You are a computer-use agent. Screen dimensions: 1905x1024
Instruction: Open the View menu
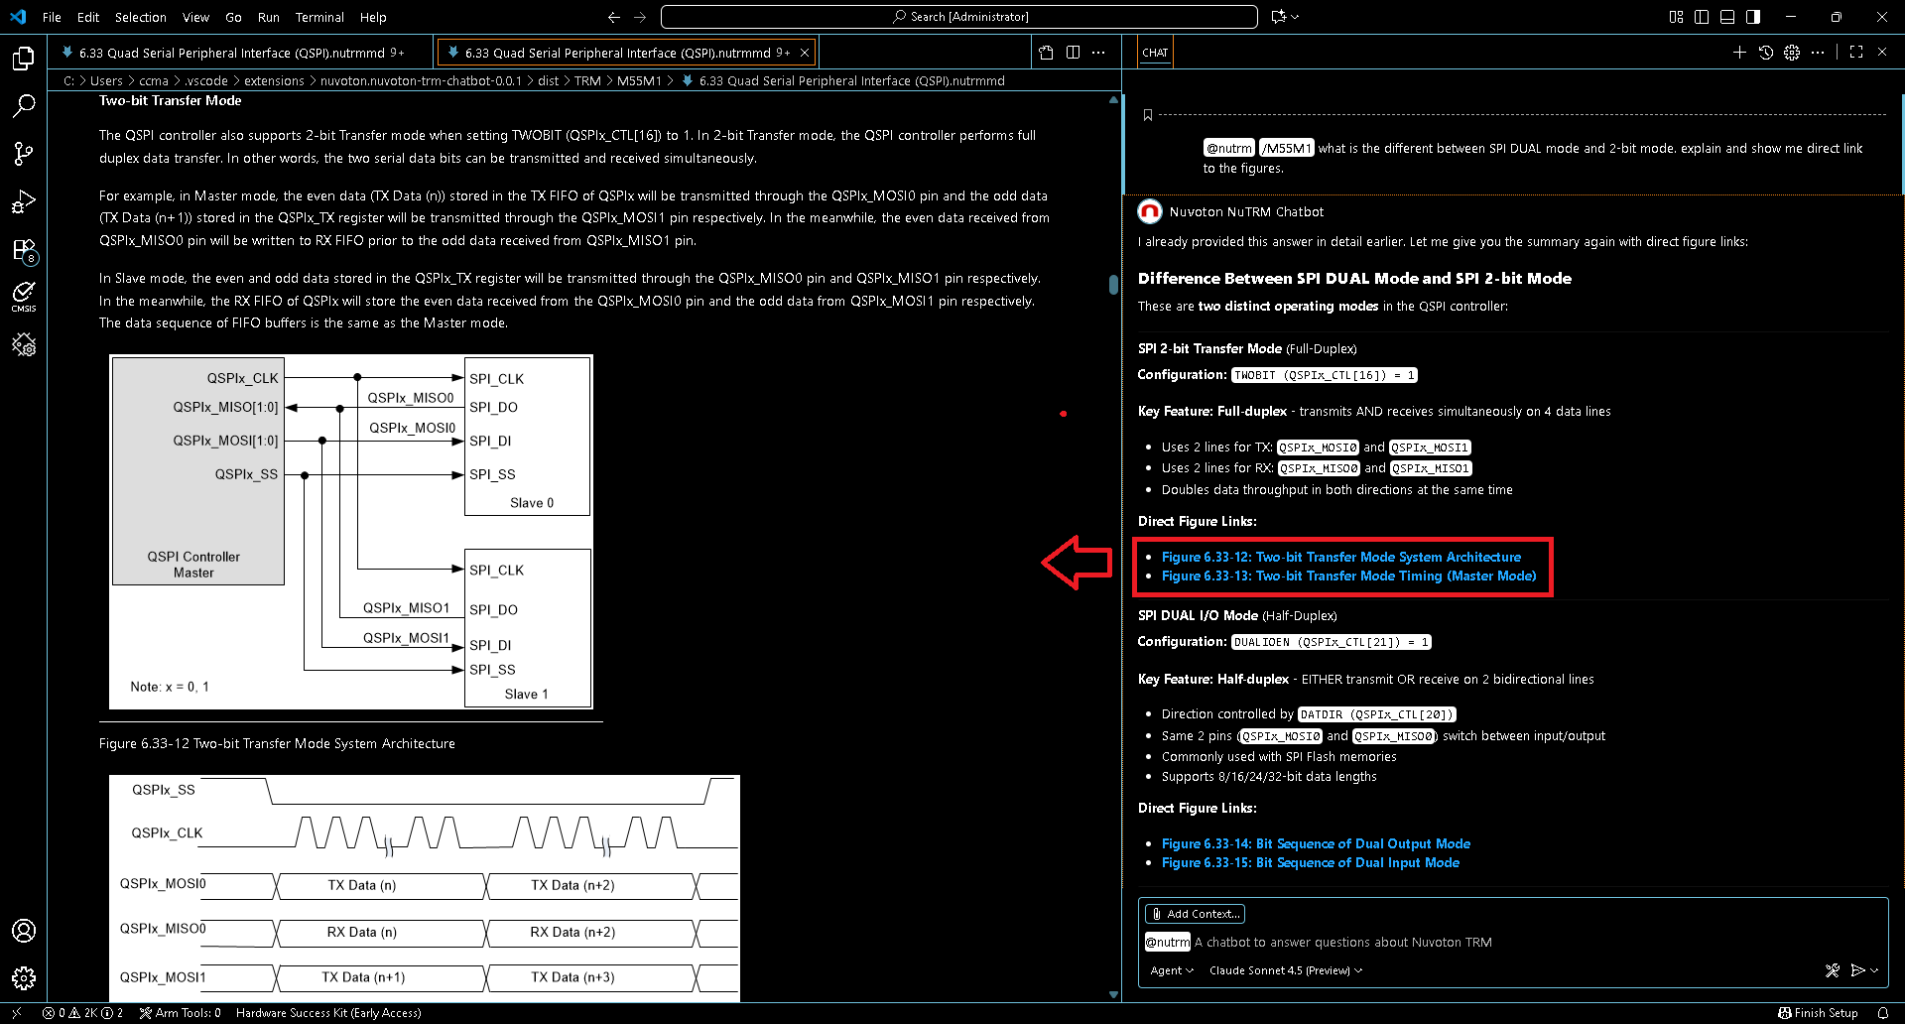pos(195,17)
